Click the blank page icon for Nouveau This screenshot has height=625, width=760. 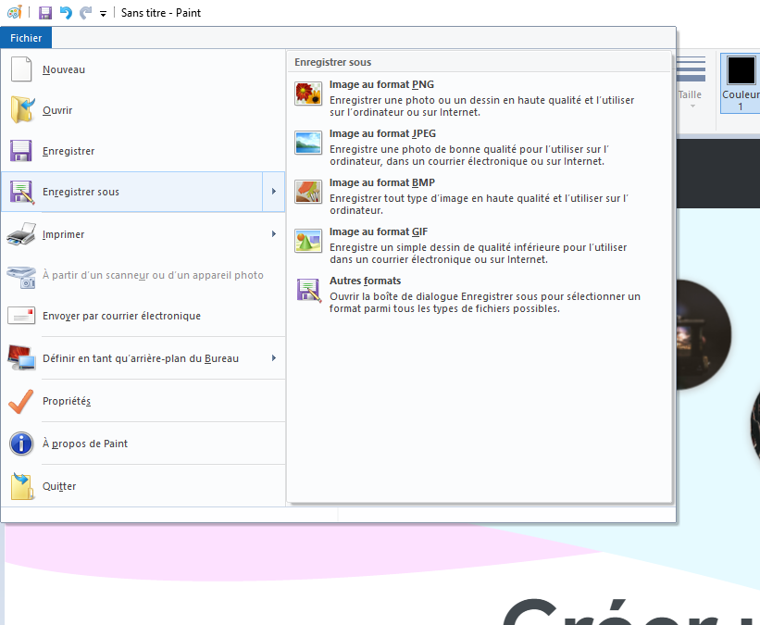[x=21, y=69]
